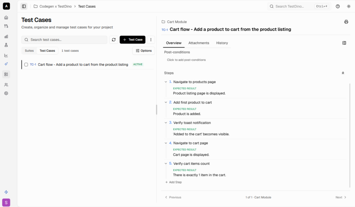Image resolution: width=355 pixels, height=207 pixels.
Task: Click the refresh test cases icon
Action: click(113, 40)
